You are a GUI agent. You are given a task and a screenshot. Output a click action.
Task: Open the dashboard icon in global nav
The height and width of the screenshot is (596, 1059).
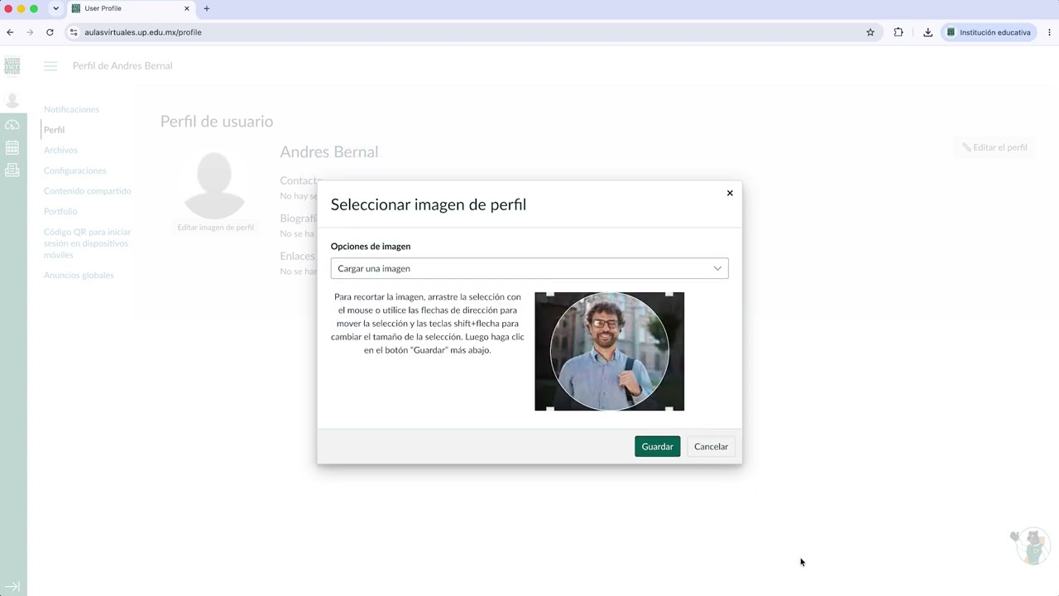coord(12,125)
